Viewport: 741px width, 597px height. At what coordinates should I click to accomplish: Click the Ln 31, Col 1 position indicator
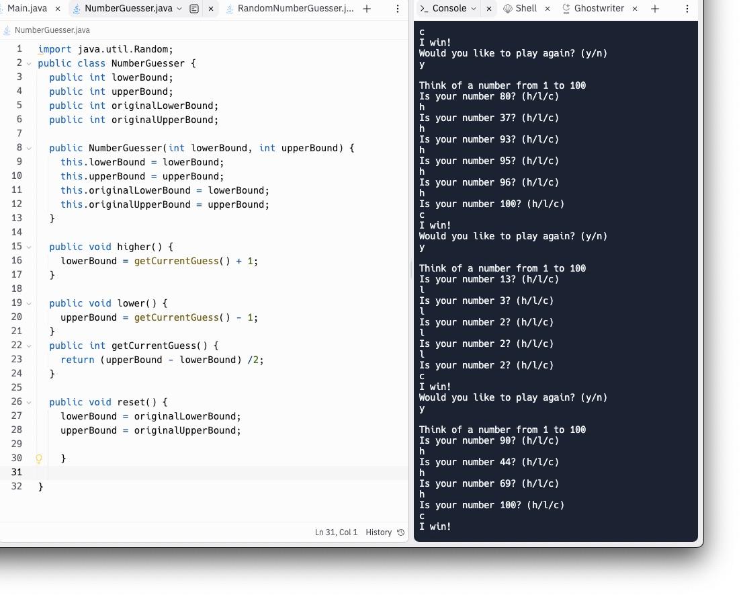(x=336, y=532)
